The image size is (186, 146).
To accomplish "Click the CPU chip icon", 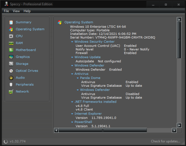I will tap(11, 36).
